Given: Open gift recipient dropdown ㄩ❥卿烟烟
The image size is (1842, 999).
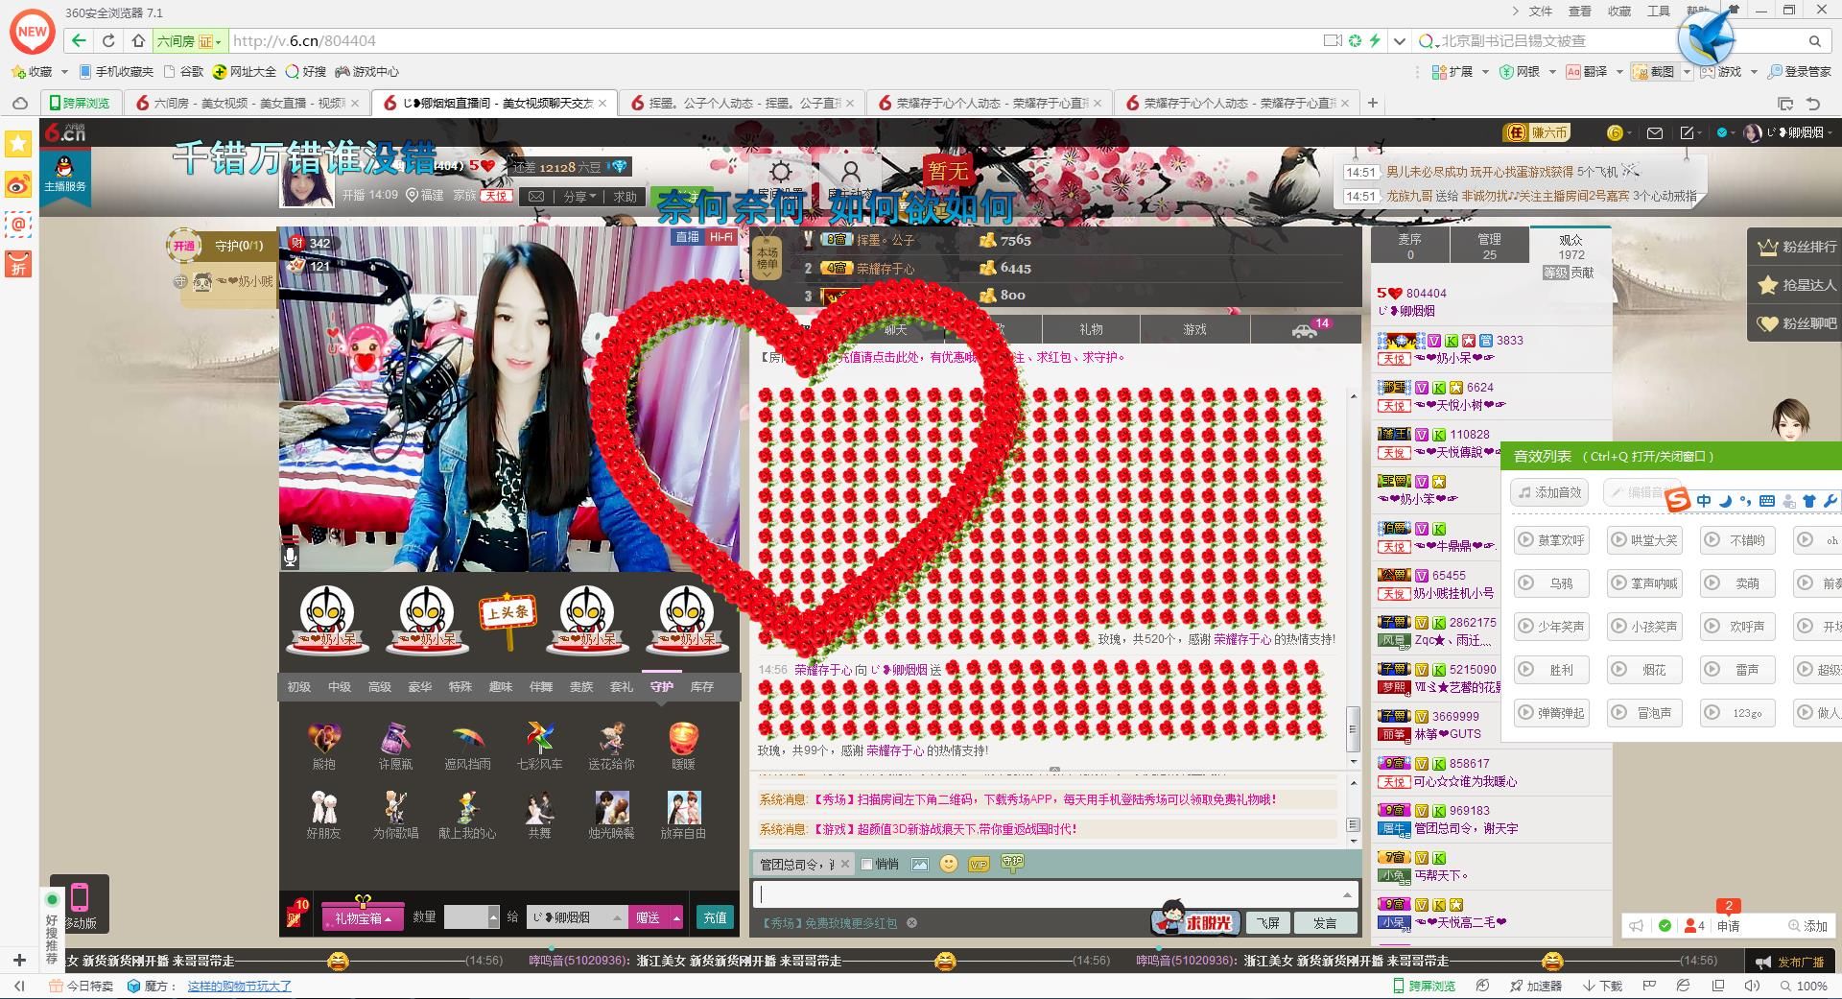Looking at the screenshot, I should 579,917.
